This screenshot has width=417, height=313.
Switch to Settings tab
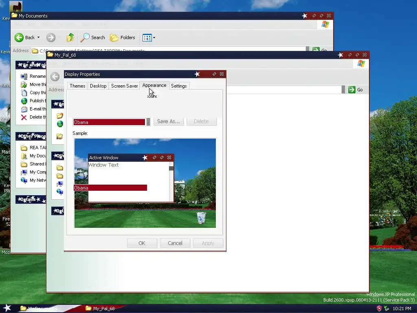(179, 86)
